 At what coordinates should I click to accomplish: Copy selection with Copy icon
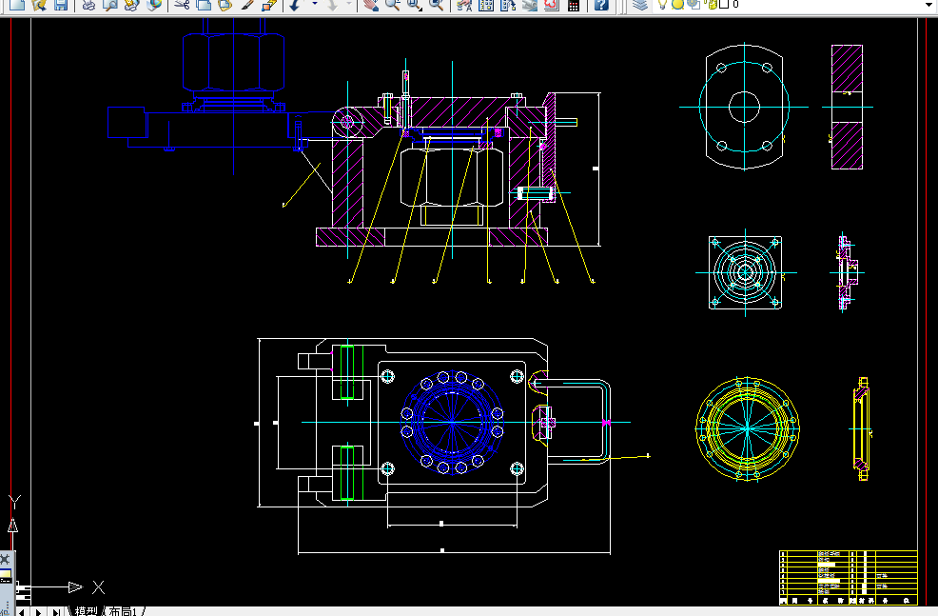click(x=204, y=5)
